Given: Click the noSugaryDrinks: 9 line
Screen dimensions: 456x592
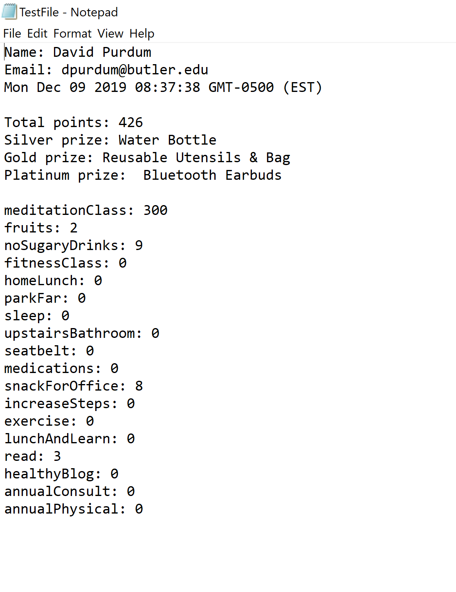Looking at the screenshot, I should tap(74, 246).
